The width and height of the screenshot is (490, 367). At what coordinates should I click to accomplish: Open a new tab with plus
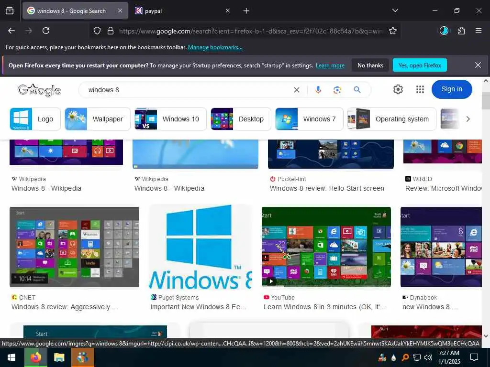click(x=246, y=11)
